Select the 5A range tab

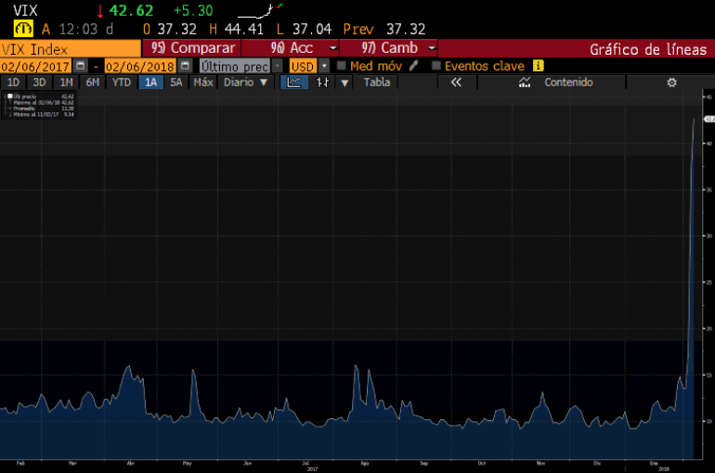coord(176,83)
